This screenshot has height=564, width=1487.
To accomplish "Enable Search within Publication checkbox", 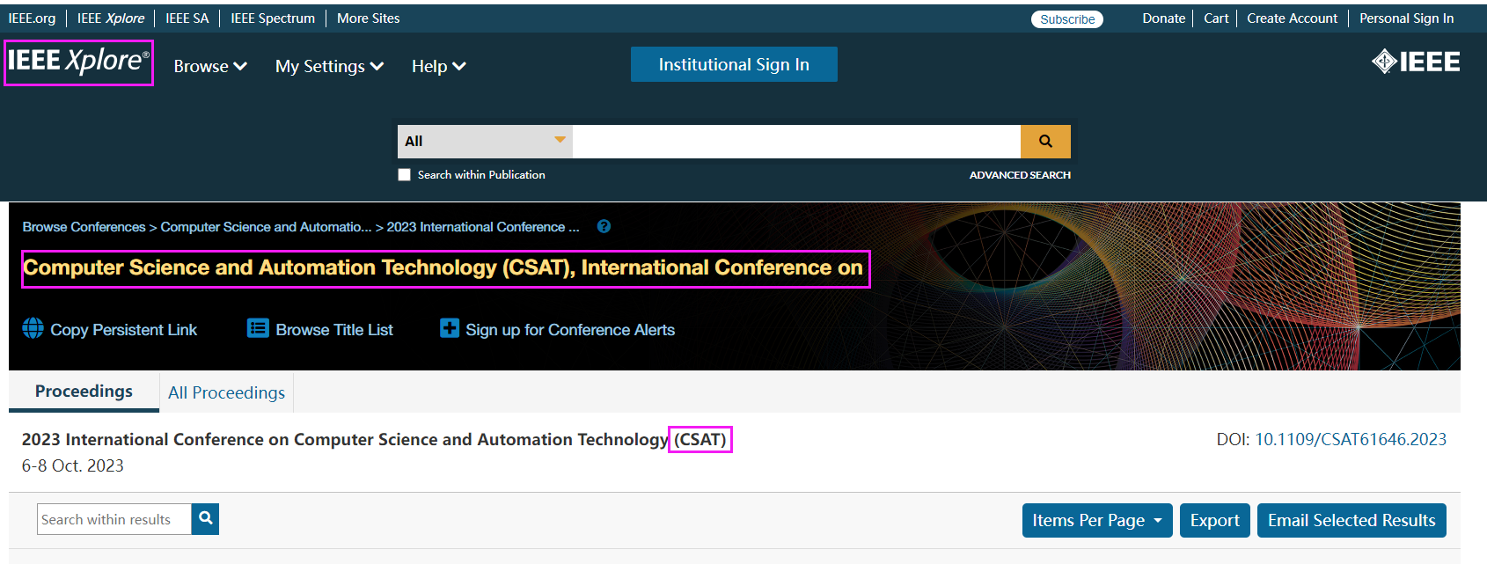I will coord(405,175).
